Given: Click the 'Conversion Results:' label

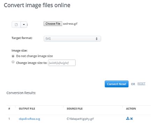Looking at the screenshot, I should click(x=21, y=93).
